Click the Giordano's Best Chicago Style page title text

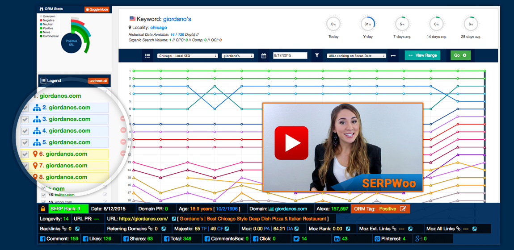253,219
